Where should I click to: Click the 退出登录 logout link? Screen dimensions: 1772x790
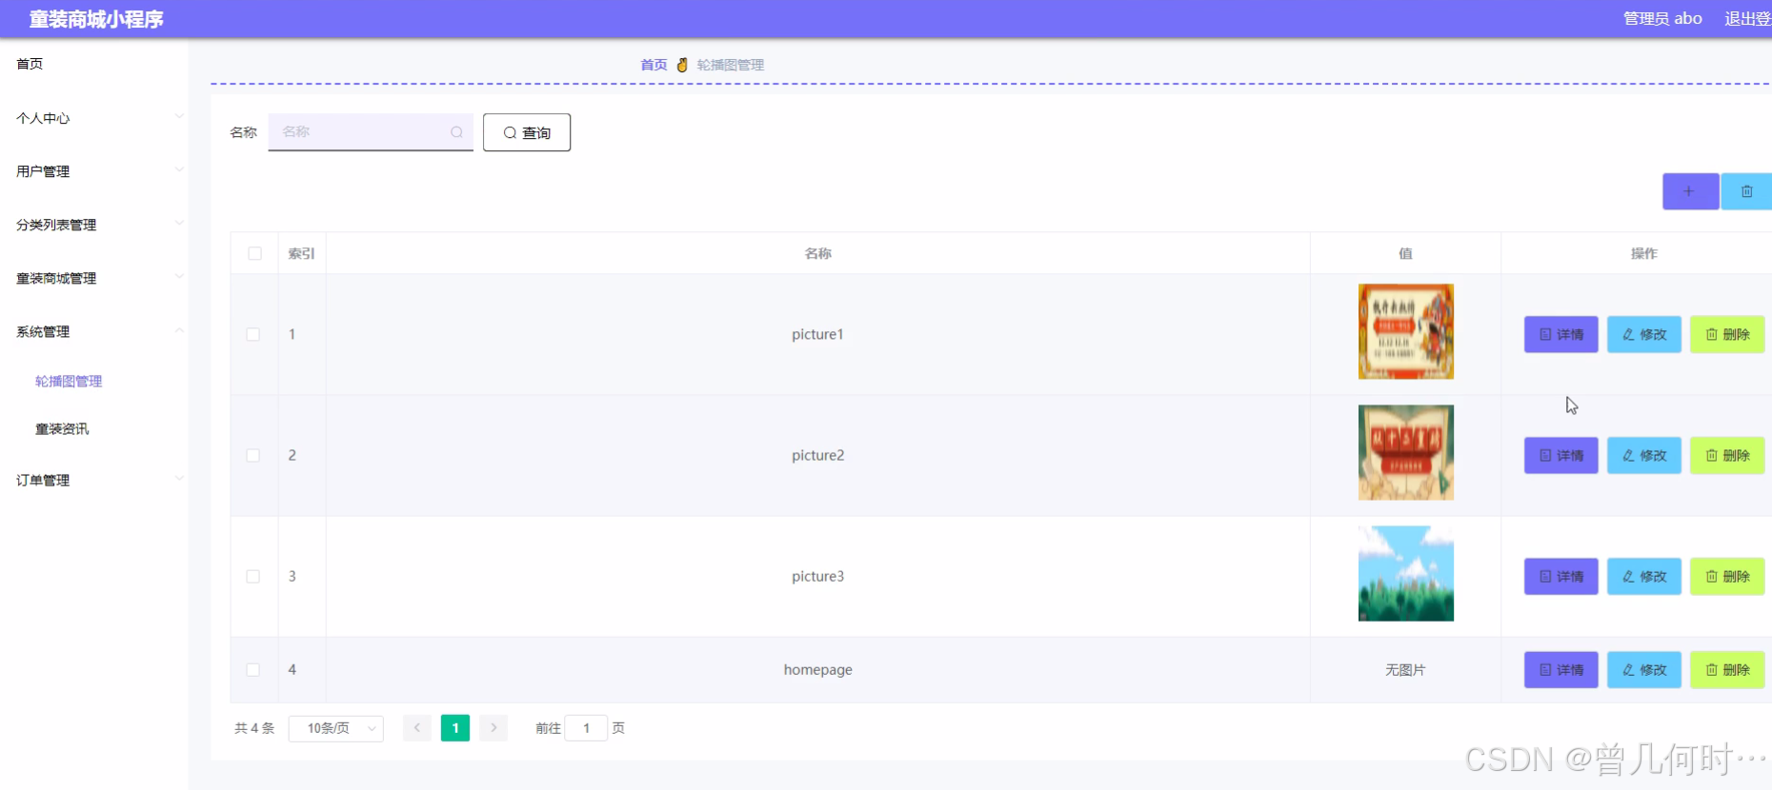click(x=1748, y=19)
